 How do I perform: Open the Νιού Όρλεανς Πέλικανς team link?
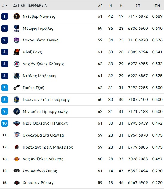pyautogui.click(x=45, y=123)
